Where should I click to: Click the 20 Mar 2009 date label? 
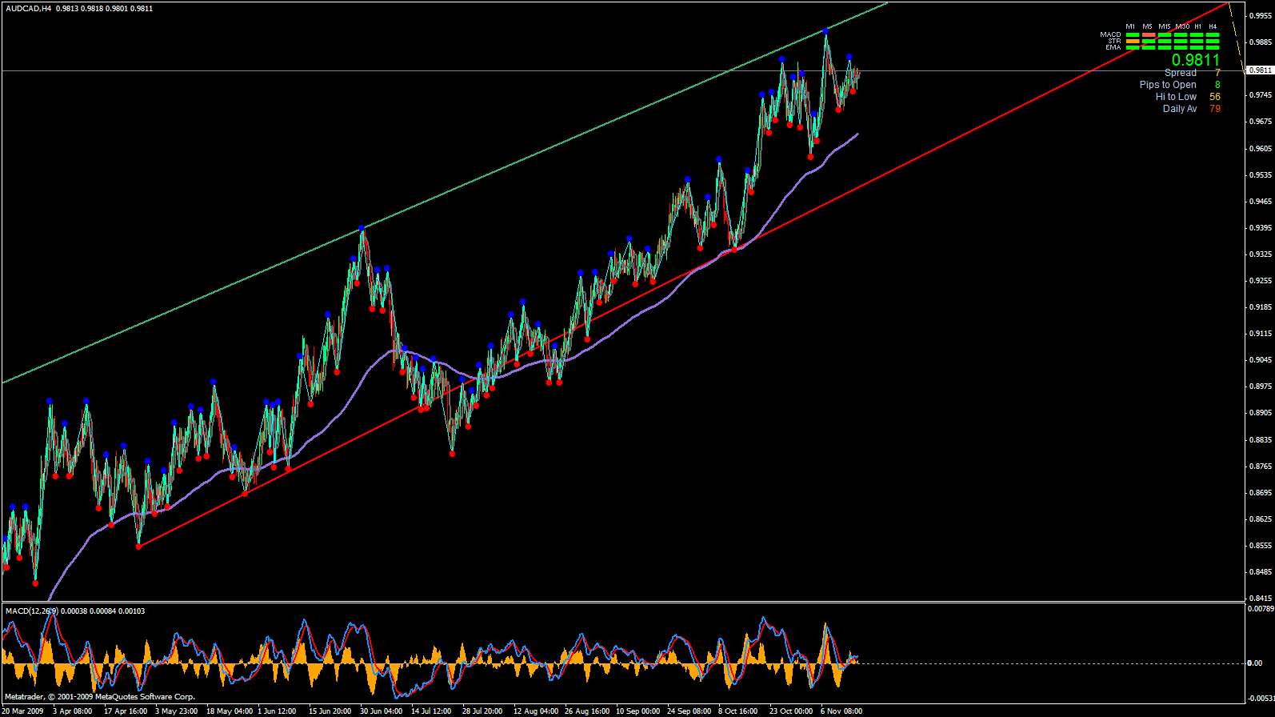click(x=23, y=711)
